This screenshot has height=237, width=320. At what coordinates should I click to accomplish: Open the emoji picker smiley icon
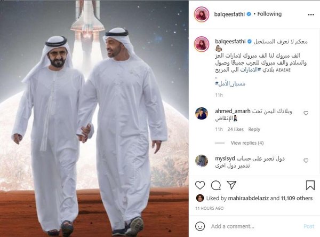tap(200, 226)
